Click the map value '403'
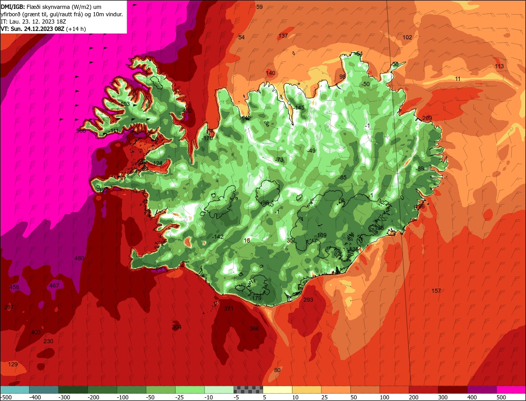The image size is (526, 401). (36, 332)
